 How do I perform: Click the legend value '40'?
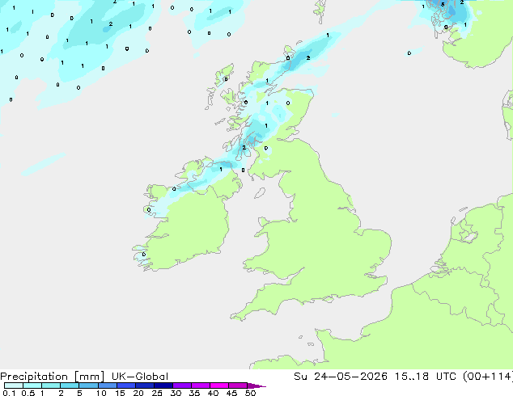(214, 393)
